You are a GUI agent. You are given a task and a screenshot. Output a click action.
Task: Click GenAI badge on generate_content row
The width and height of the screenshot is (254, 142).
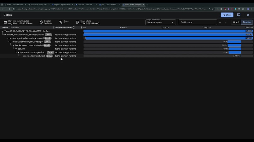[50, 52]
